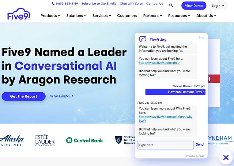Expand the Products menu
Image resolution: width=234 pixels, height=166 pixels.
coord(50,15)
